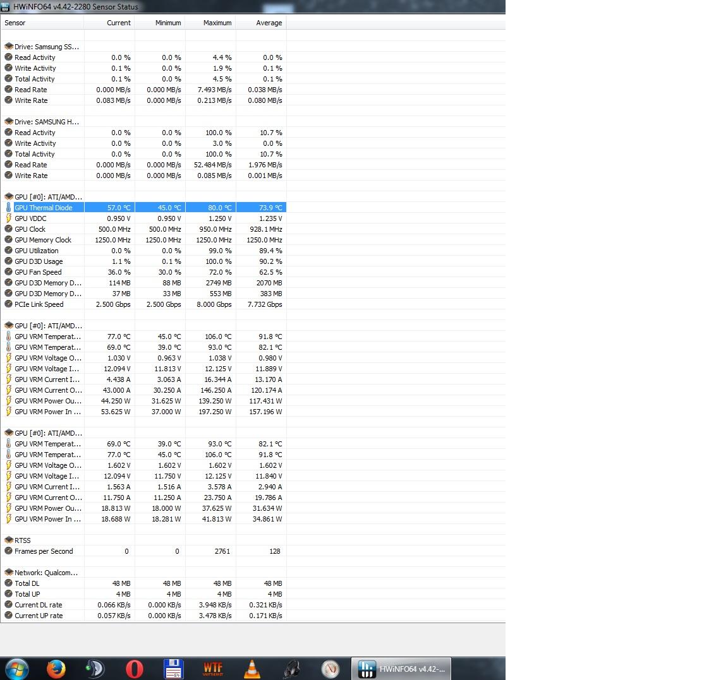Click the HWiNFO64 title bar icon
Viewport: 728px width, 680px height.
5,6
